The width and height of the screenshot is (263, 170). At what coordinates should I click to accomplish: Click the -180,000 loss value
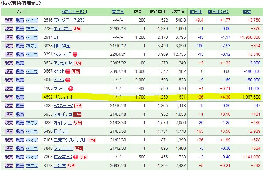(x=252, y=71)
